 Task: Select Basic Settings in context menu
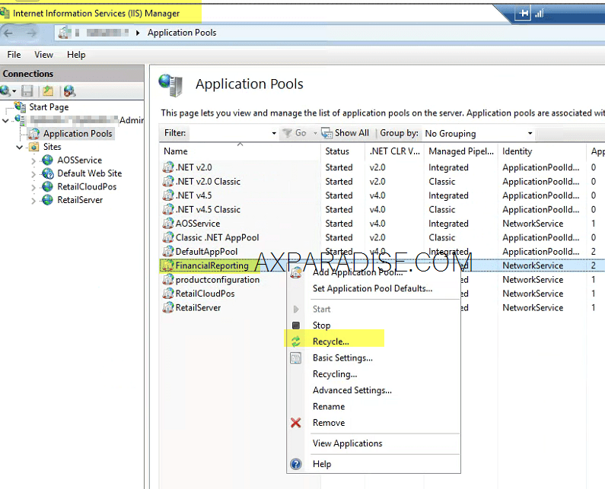(342, 357)
